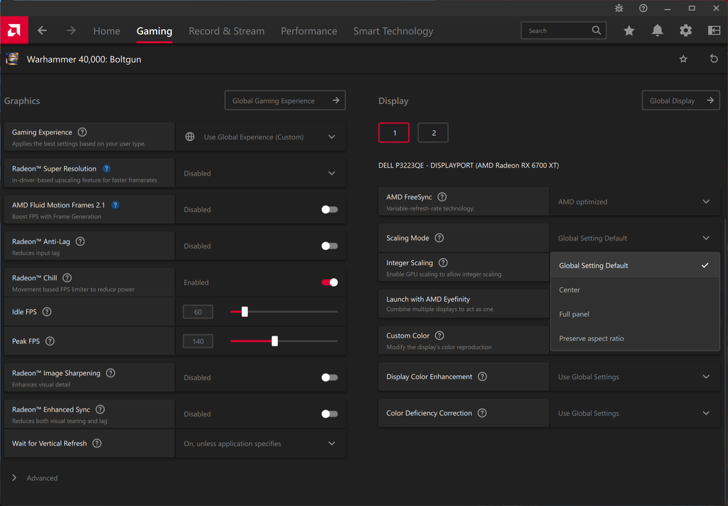Open Display Color Enhancement dropdown
Viewport: 728px width, 506px height.
click(x=635, y=376)
